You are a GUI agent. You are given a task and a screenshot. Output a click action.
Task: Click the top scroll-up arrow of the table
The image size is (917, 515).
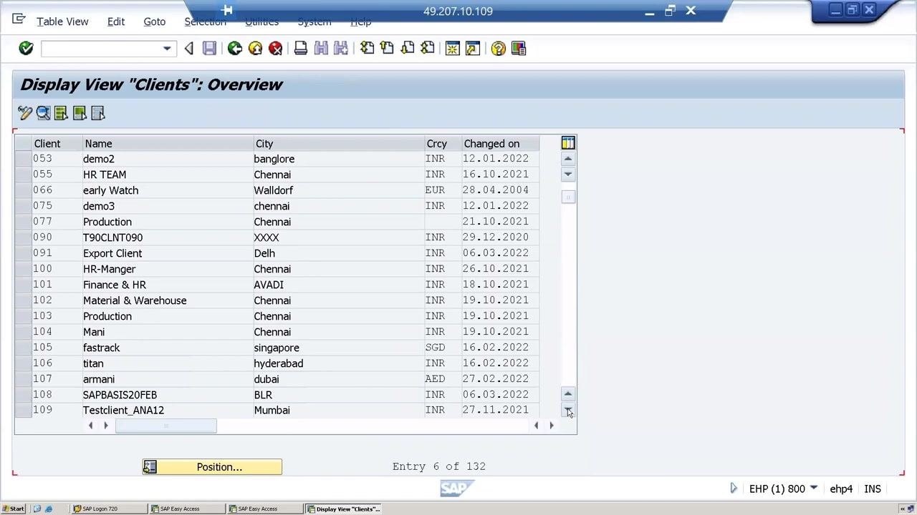pyautogui.click(x=568, y=159)
